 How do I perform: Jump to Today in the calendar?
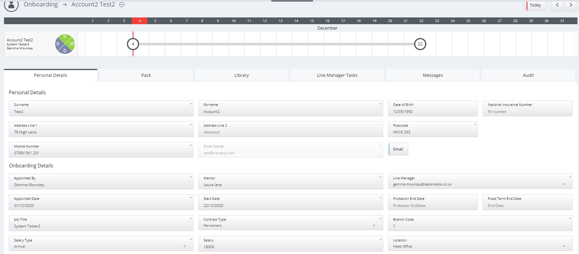(x=535, y=5)
